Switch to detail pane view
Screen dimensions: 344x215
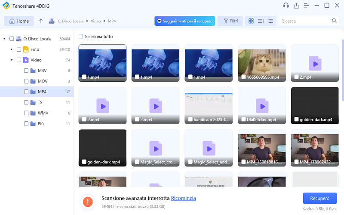pyautogui.click(x=261, y=21)
